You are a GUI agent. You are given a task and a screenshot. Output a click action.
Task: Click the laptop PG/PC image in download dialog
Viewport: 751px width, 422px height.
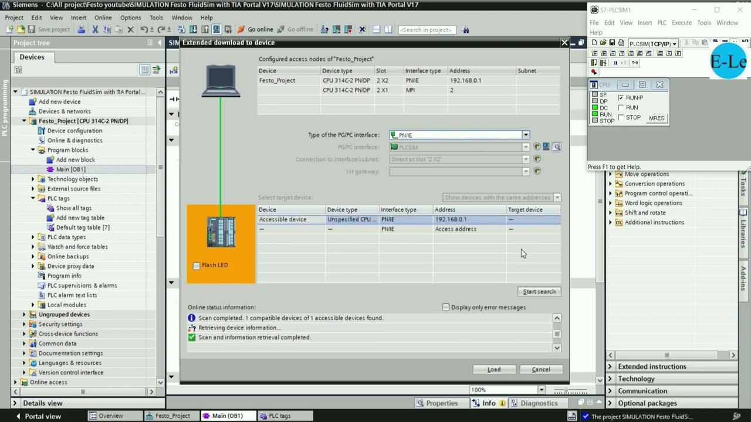[x=221, y=80]
